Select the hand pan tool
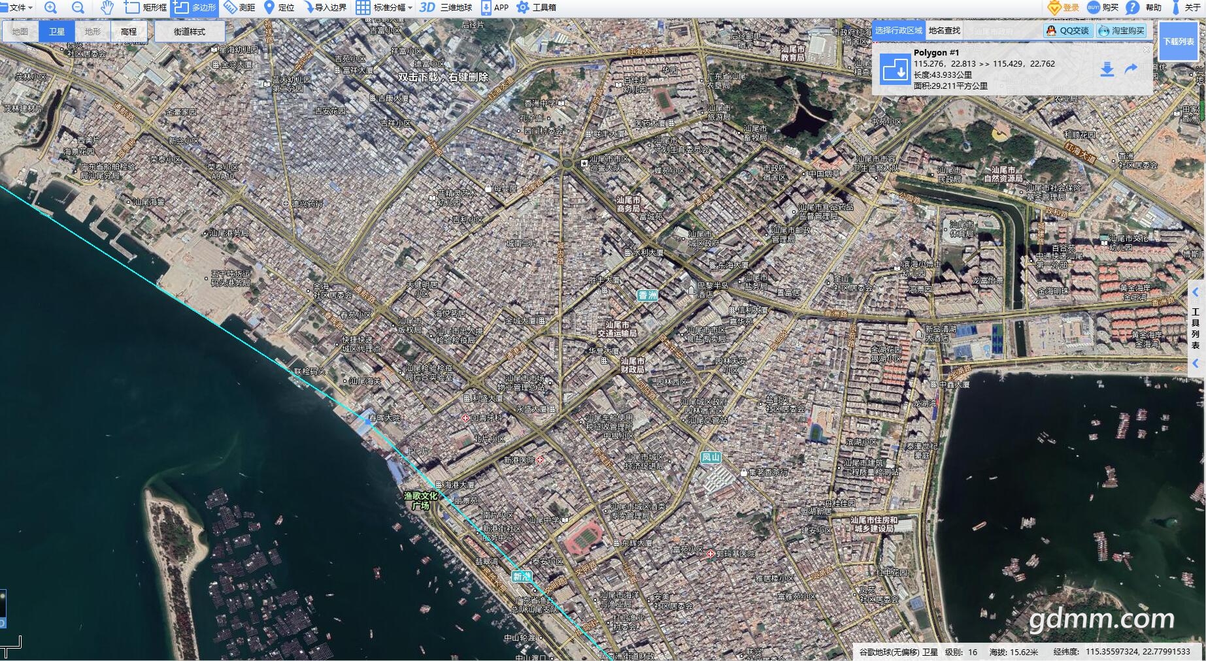Screen dimensions: 1206x661 point(107,8)
